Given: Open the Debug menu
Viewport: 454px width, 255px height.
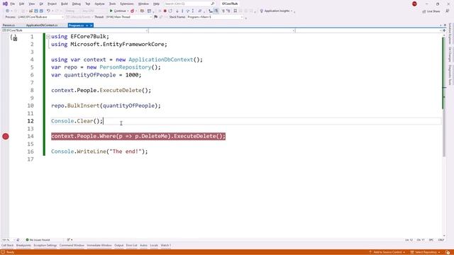Looking at the screenshot, I should 77,4.
